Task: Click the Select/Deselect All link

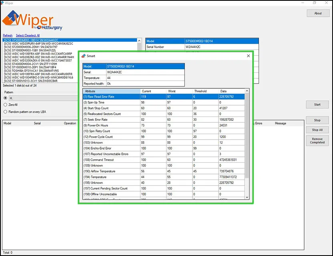Action: (28, 36)
